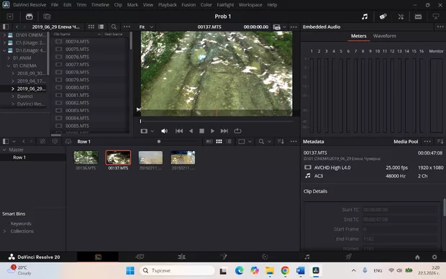The image size is (446, 279).
Task: Switch media pool to thumbnail view
Action: 219,142
